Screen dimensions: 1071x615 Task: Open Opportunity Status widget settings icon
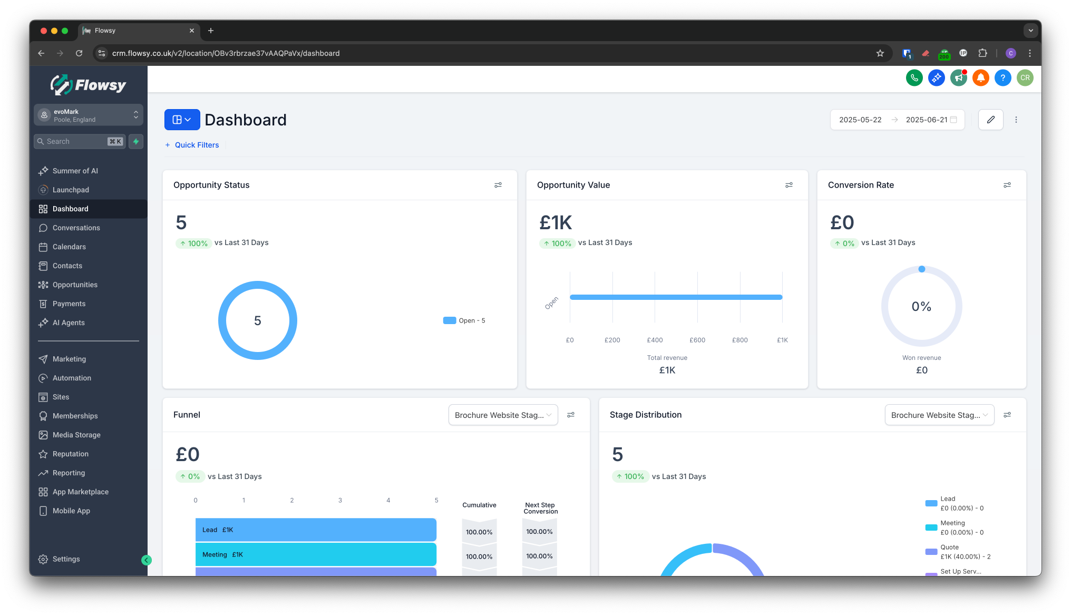(x=498, y=185)
